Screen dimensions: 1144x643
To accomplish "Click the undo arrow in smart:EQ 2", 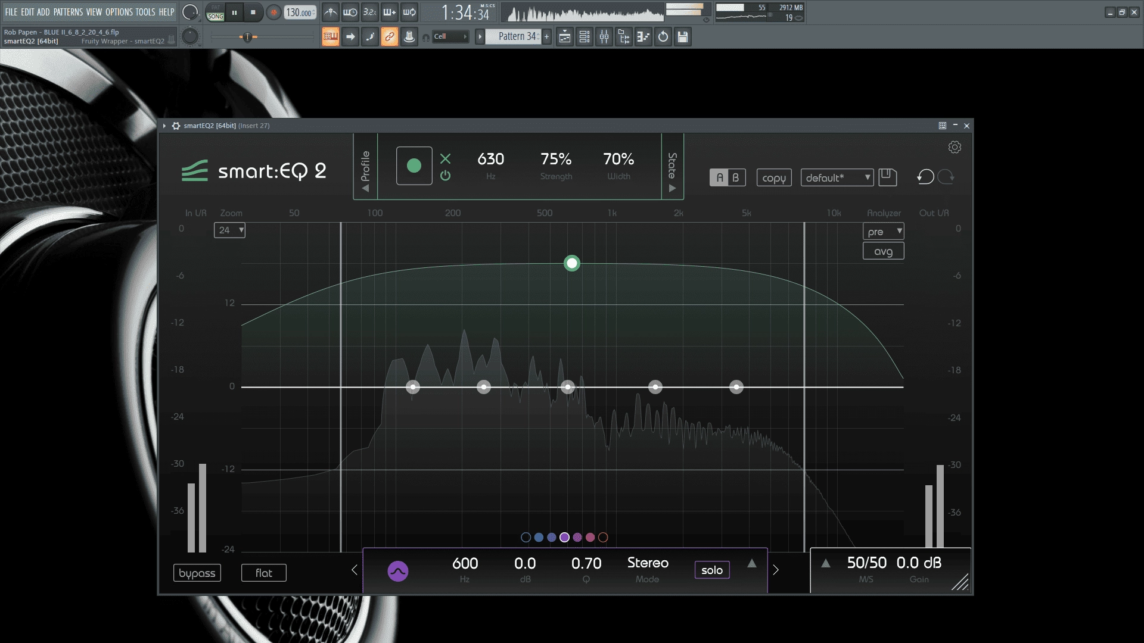I will pos(925,177).
